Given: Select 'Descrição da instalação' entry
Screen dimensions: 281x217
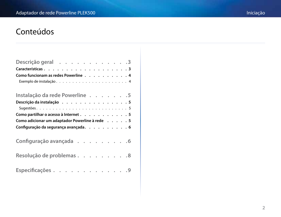Looking at the screenshot, I should pyautogui.click(x=73, y=102).
